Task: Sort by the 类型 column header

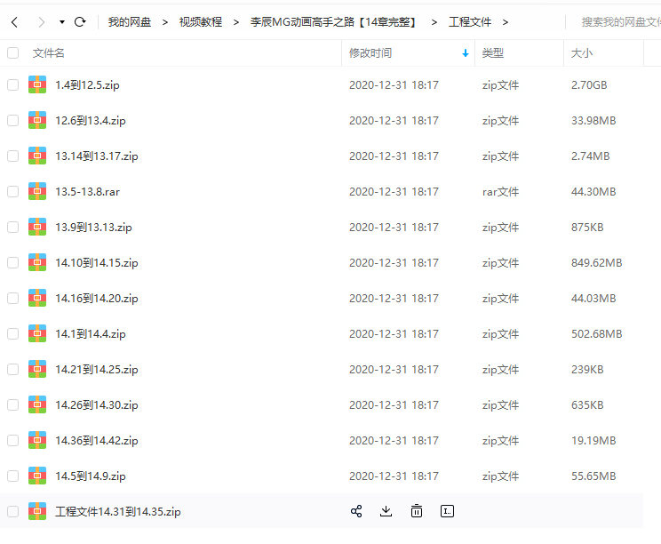Action: [x=493, y=53]
